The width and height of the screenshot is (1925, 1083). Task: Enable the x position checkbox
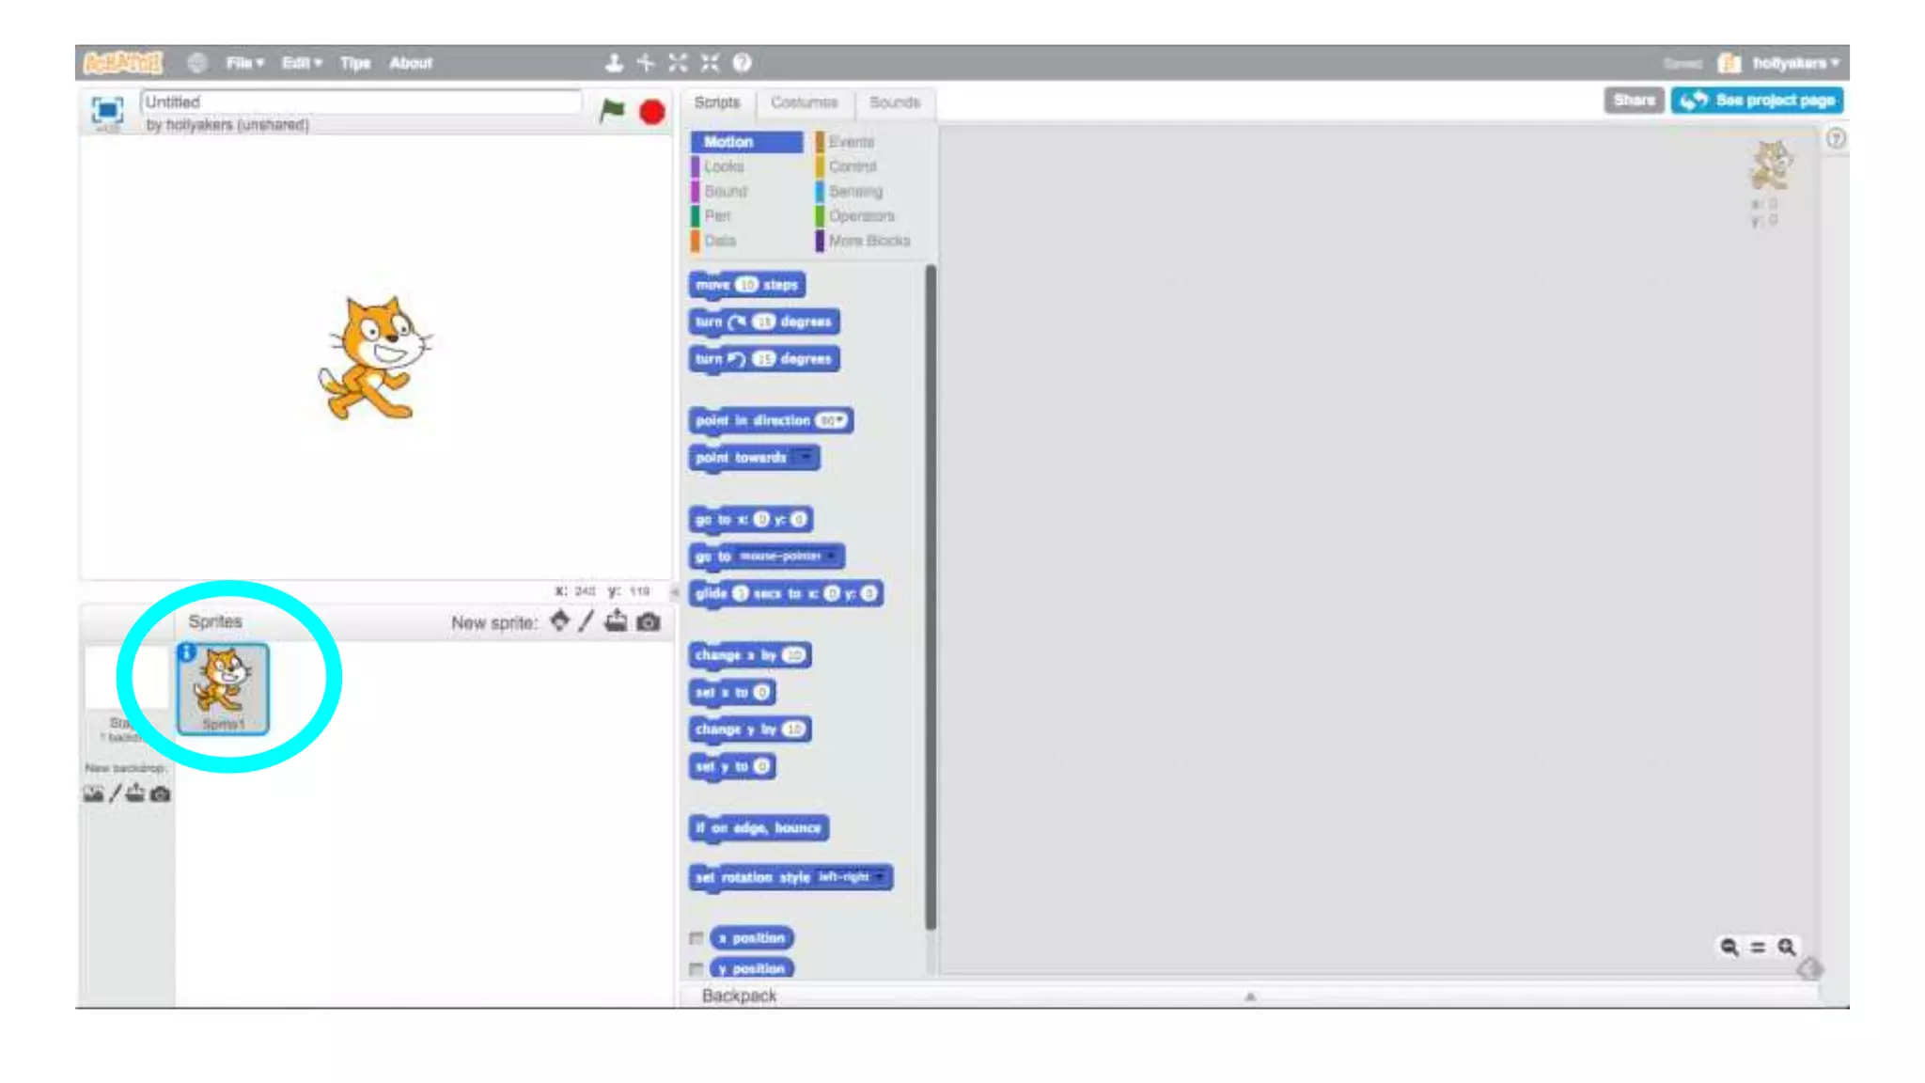coord(696,938)
